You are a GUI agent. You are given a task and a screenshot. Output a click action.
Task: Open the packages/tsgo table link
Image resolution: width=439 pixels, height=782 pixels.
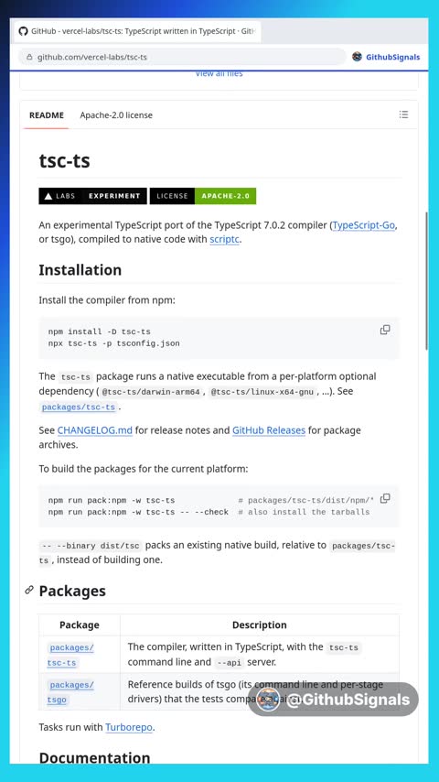70,692
